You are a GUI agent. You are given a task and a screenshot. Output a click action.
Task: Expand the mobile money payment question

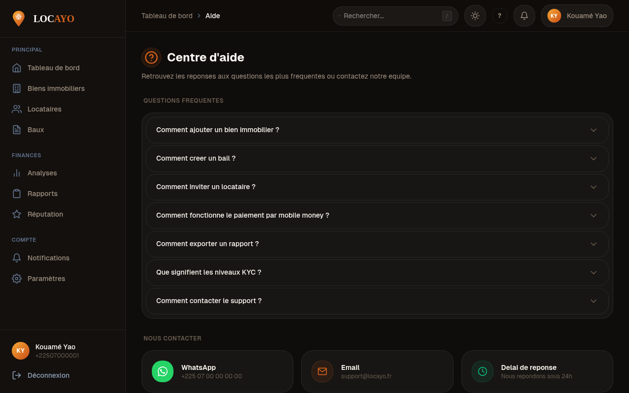click(x=377, y=216)
